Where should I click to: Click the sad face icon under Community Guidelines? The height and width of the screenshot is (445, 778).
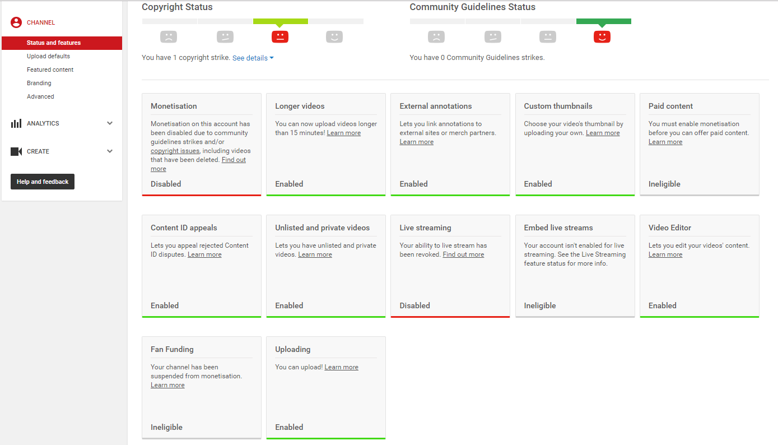(436, 37)
